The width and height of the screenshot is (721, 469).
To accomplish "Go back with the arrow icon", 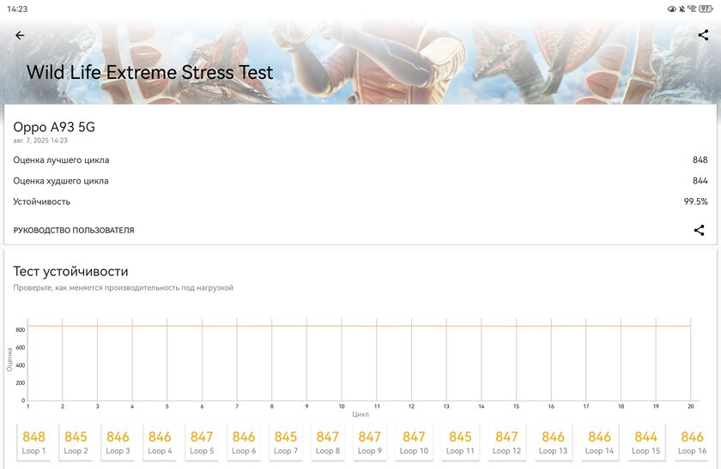I will (x=20, y=35).
